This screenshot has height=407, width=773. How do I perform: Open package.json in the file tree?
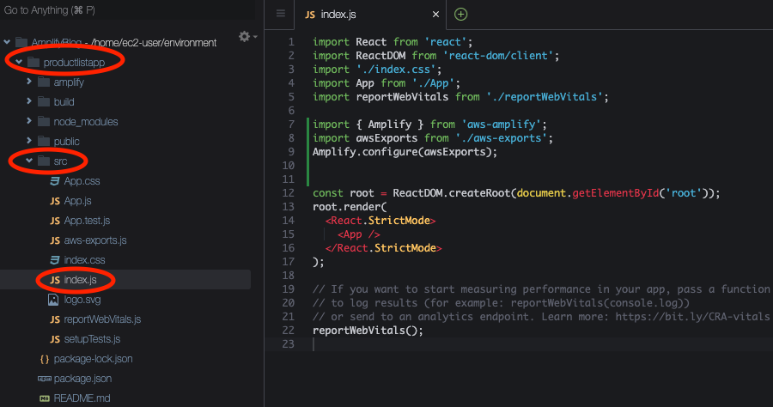(82, 379)
